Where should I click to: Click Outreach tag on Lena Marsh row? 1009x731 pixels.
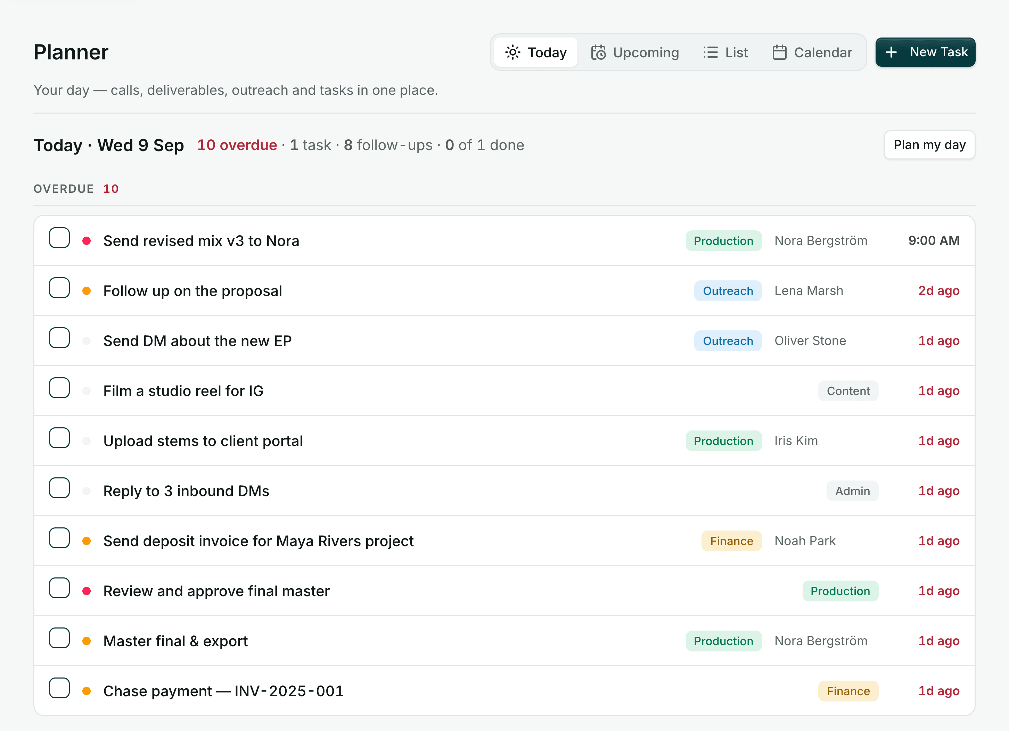click(728, 291)
